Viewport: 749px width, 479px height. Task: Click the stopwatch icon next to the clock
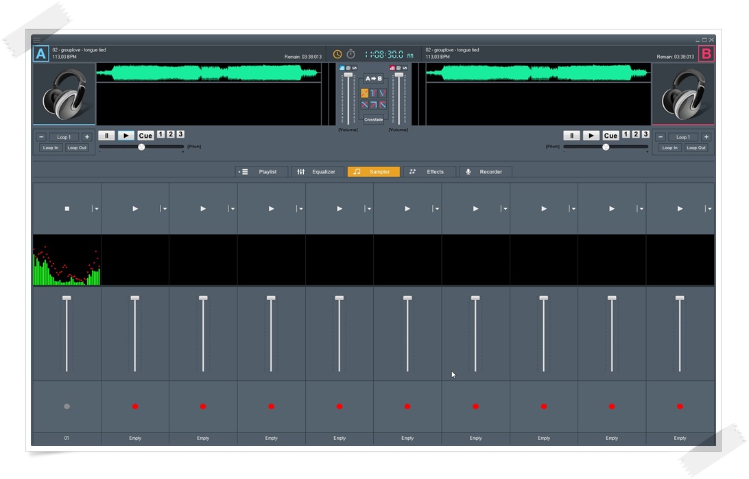click(350, 54)
